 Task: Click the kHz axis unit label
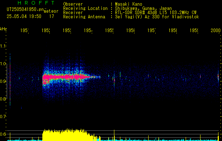pos(3,29)
